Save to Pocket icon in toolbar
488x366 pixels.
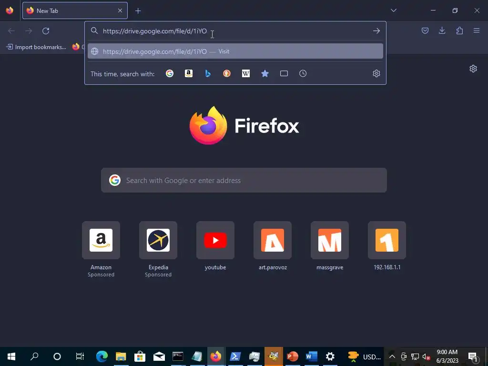pos(425,30)
